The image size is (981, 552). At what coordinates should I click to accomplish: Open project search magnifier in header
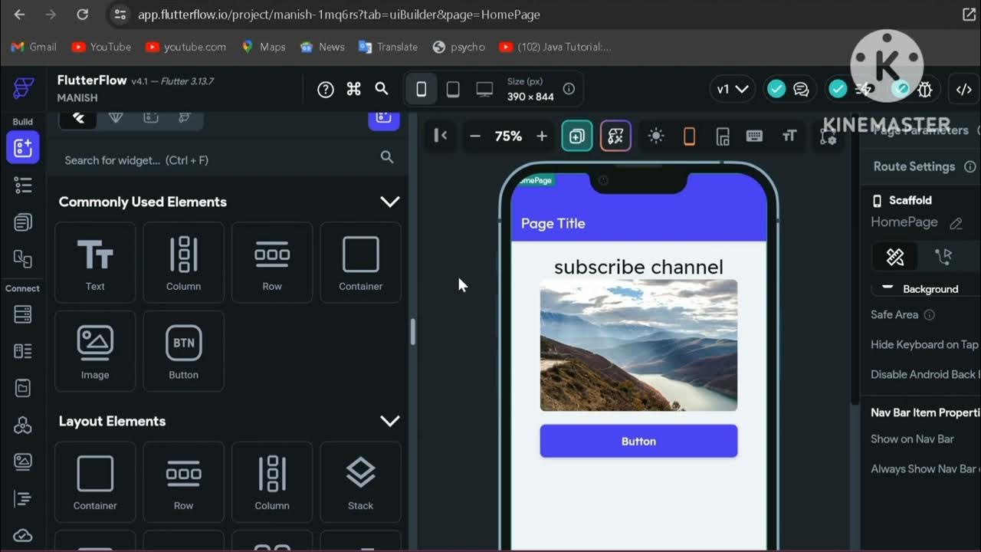click(x=382, y=89)
